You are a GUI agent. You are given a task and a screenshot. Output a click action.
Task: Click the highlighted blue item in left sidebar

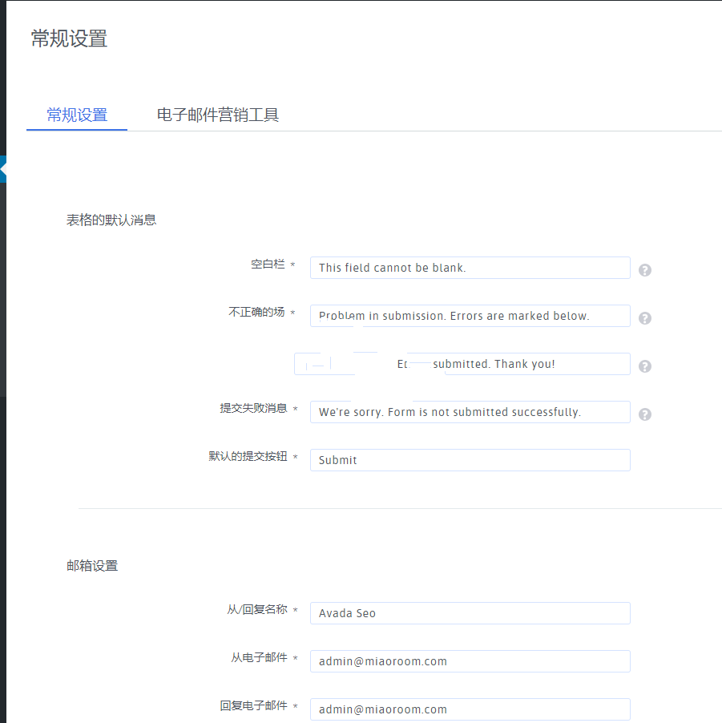click(x=3, y=169)
